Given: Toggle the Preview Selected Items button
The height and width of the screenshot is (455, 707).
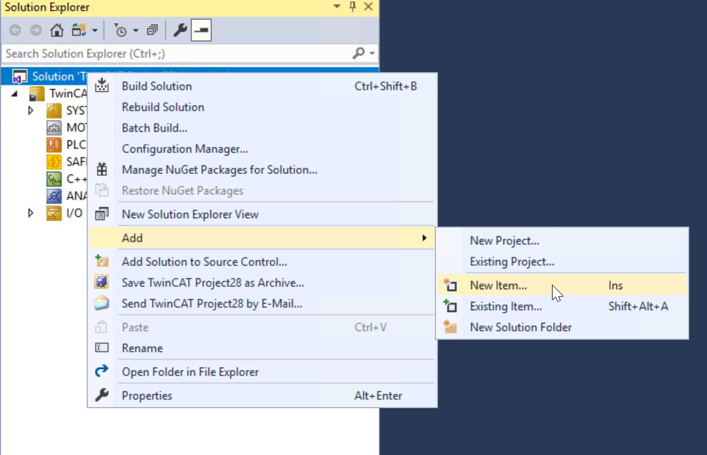Looking at the screenshot, I should pos(201,30).
